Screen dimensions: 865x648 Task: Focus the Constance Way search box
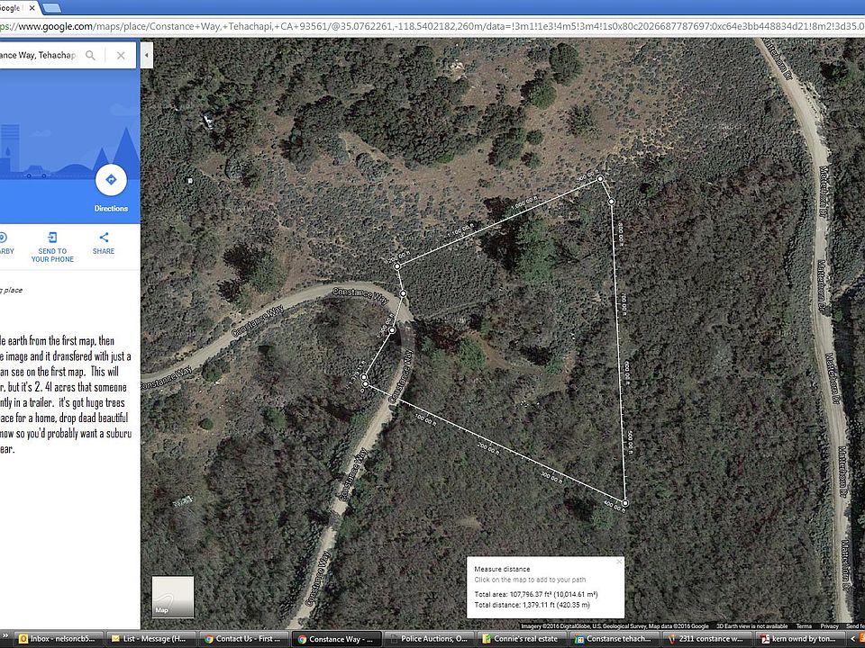[41, 54]
